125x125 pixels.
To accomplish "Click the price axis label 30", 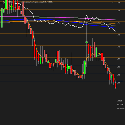I will (x=118, y=47).
